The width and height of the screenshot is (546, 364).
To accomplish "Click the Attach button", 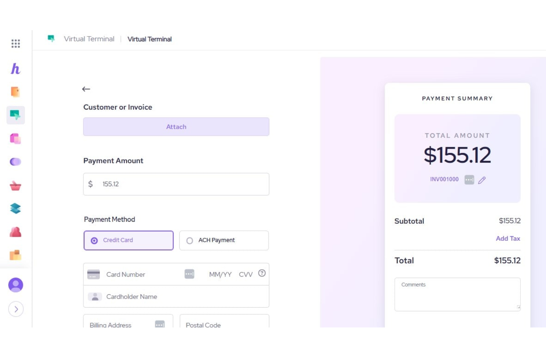I will tap(176, 126).
